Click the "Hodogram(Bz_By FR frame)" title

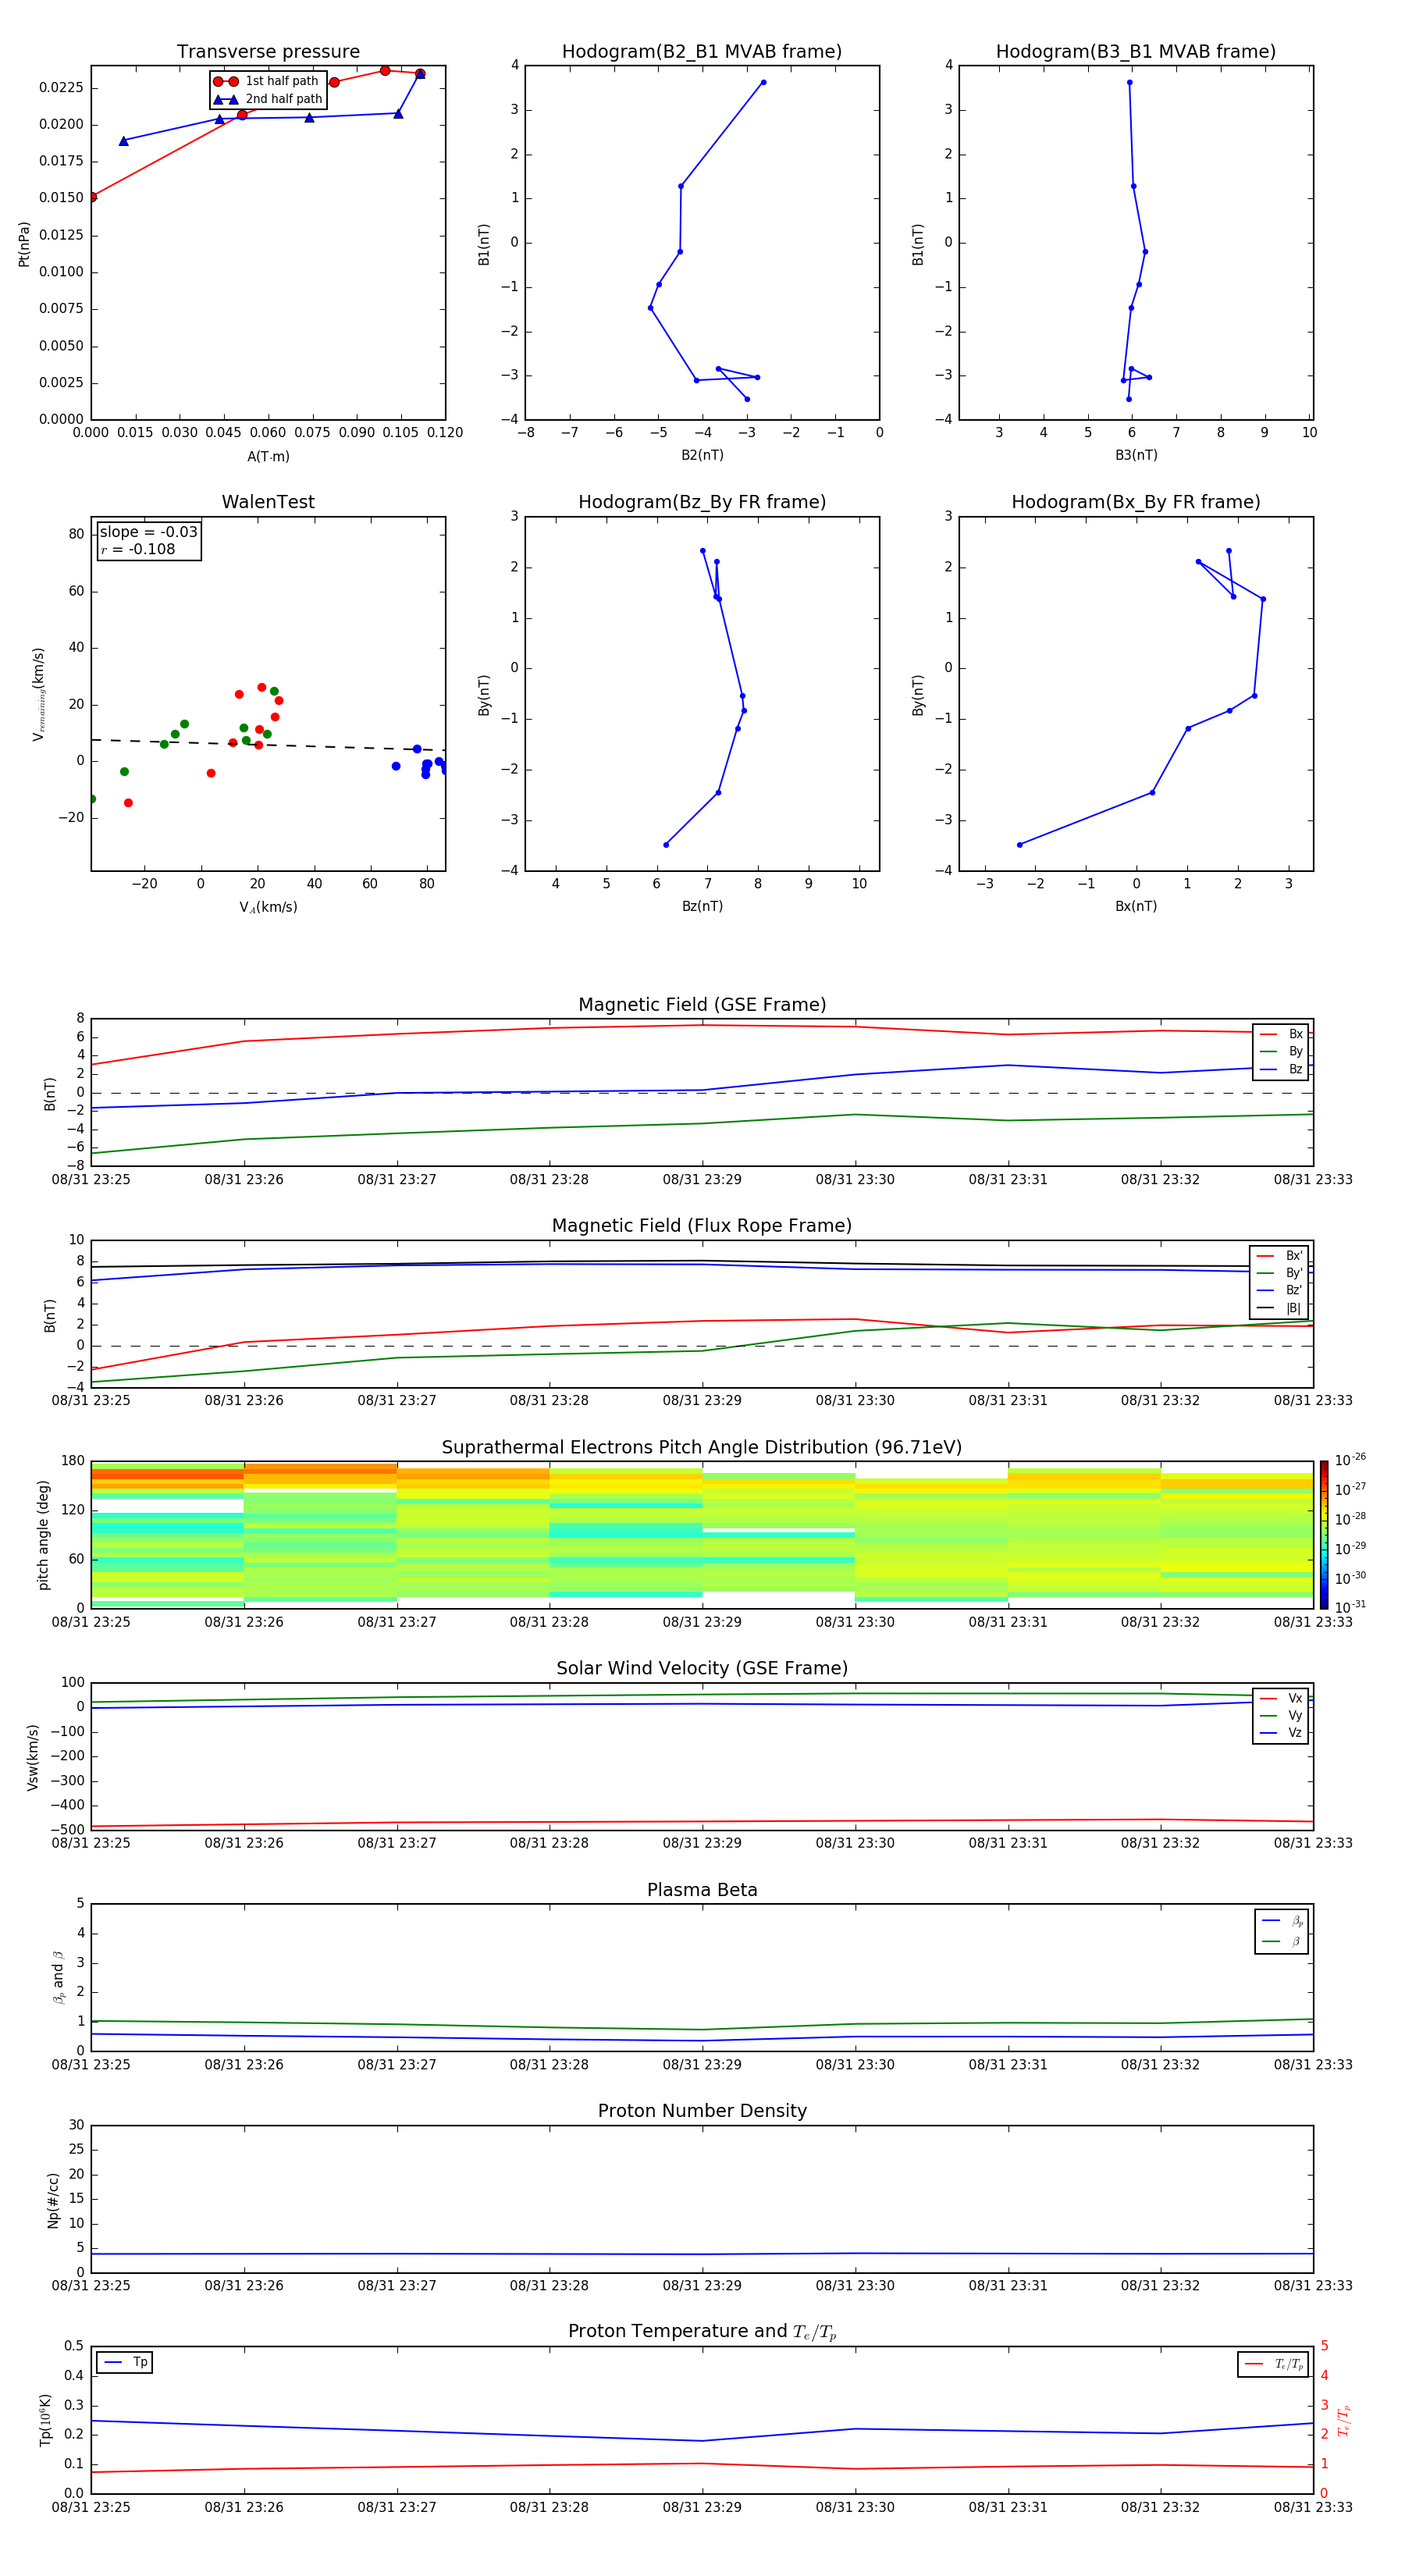702,502
